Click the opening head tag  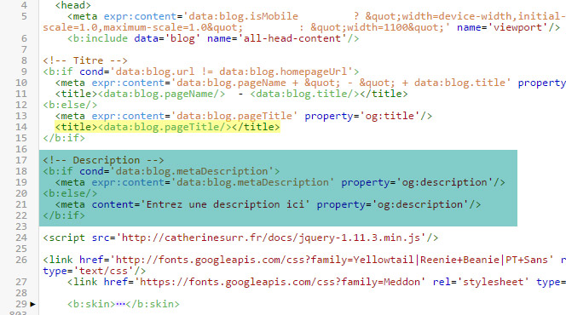click(73, 5)
